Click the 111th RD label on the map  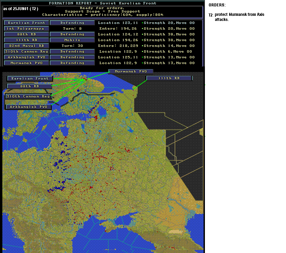click(169, 78)
